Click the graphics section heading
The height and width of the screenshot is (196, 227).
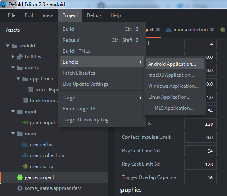point(131,190)
